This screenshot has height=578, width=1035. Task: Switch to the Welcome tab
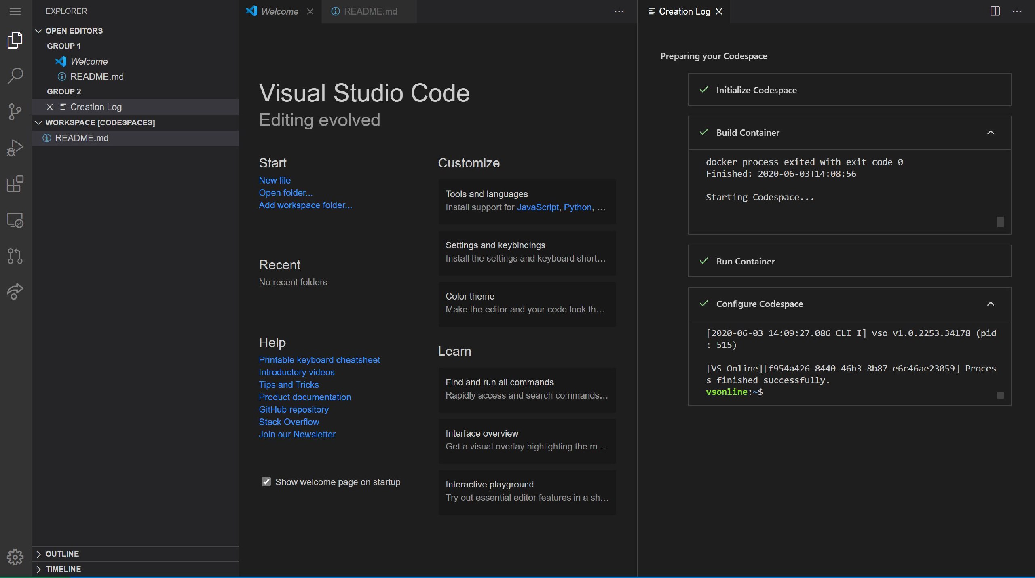pos(280,11)
